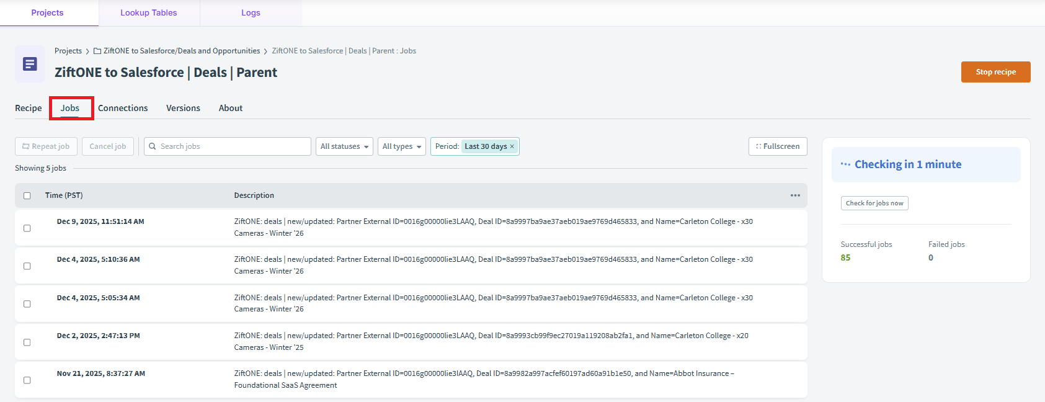The width and height of the screenshot is (1045, 402).
Task: Remove the Last 30 days period filter
Action: (512, 146)
